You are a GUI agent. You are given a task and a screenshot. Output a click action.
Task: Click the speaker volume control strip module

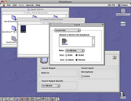[48, 99]
